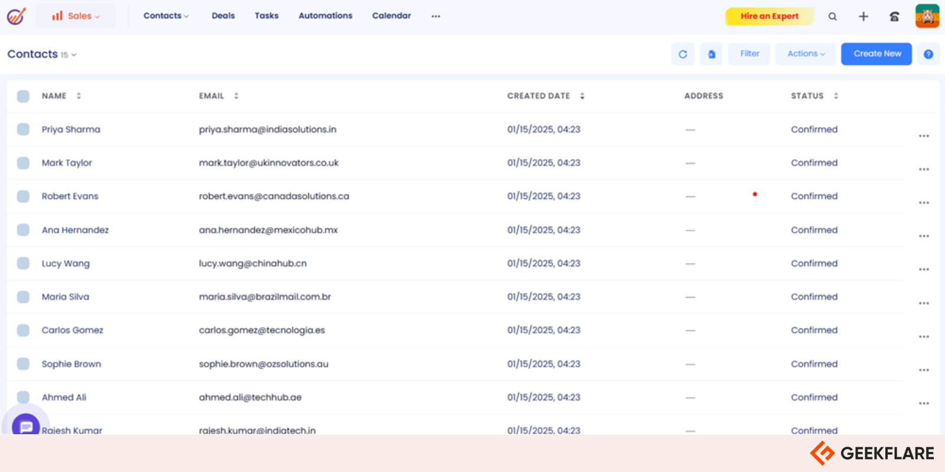
Task: Open the Automations tab
Action: click(325, 16)
